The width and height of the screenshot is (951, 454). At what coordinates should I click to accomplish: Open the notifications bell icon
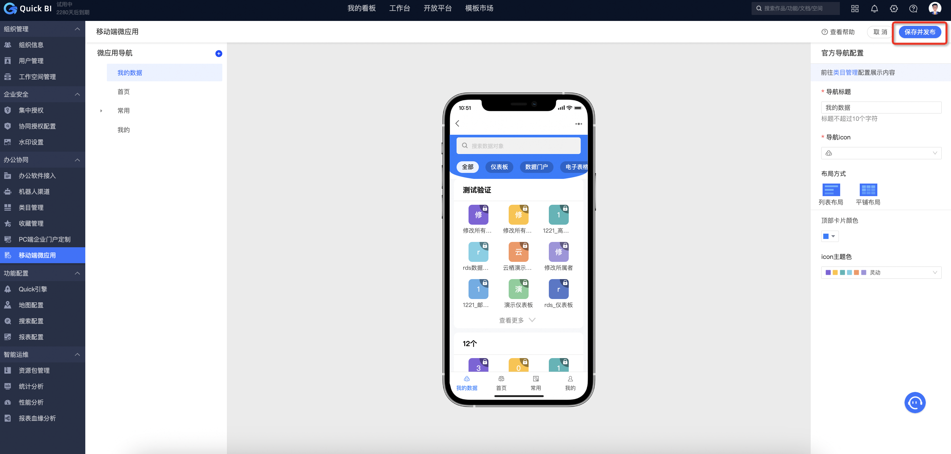click(x=874, y=9)
